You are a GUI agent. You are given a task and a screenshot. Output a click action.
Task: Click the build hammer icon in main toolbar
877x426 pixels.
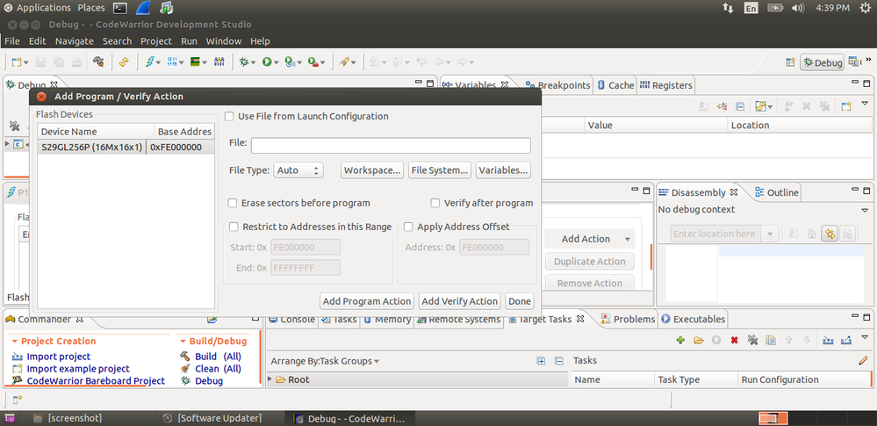(x=98, y=62)
